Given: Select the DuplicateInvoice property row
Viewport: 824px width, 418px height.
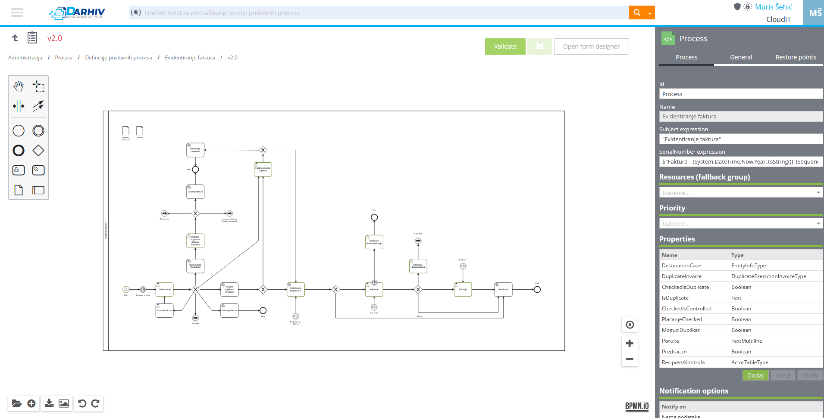Looking at the screenshot, I should pos(741,276).
